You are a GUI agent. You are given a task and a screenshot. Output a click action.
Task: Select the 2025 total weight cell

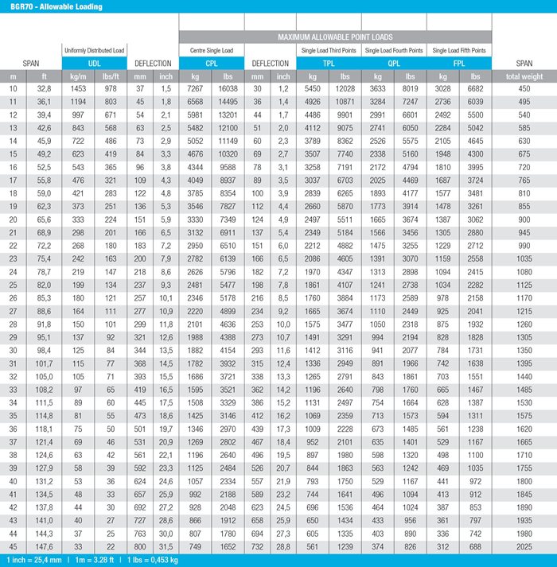[524, 548]
